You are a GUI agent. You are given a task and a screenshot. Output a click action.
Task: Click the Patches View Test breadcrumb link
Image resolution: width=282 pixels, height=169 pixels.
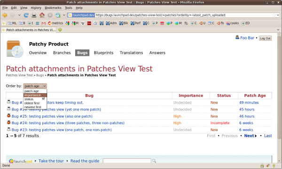click(x=19, y=75)
